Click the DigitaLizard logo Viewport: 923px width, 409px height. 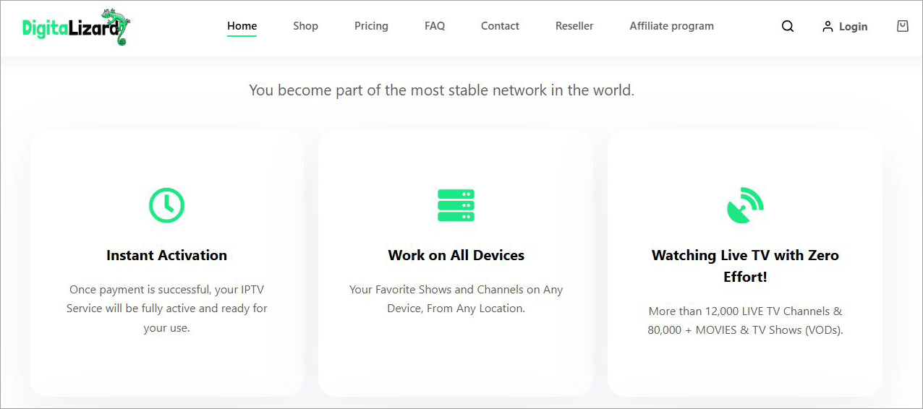[x=76, y=27]
